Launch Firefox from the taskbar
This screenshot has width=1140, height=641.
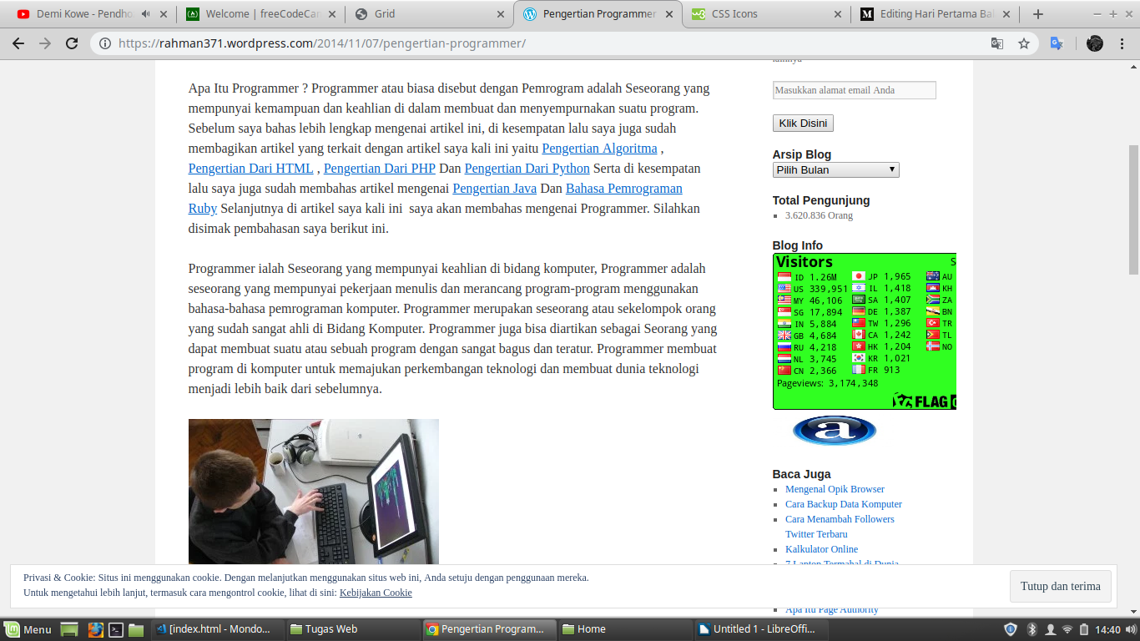point(95,629)
